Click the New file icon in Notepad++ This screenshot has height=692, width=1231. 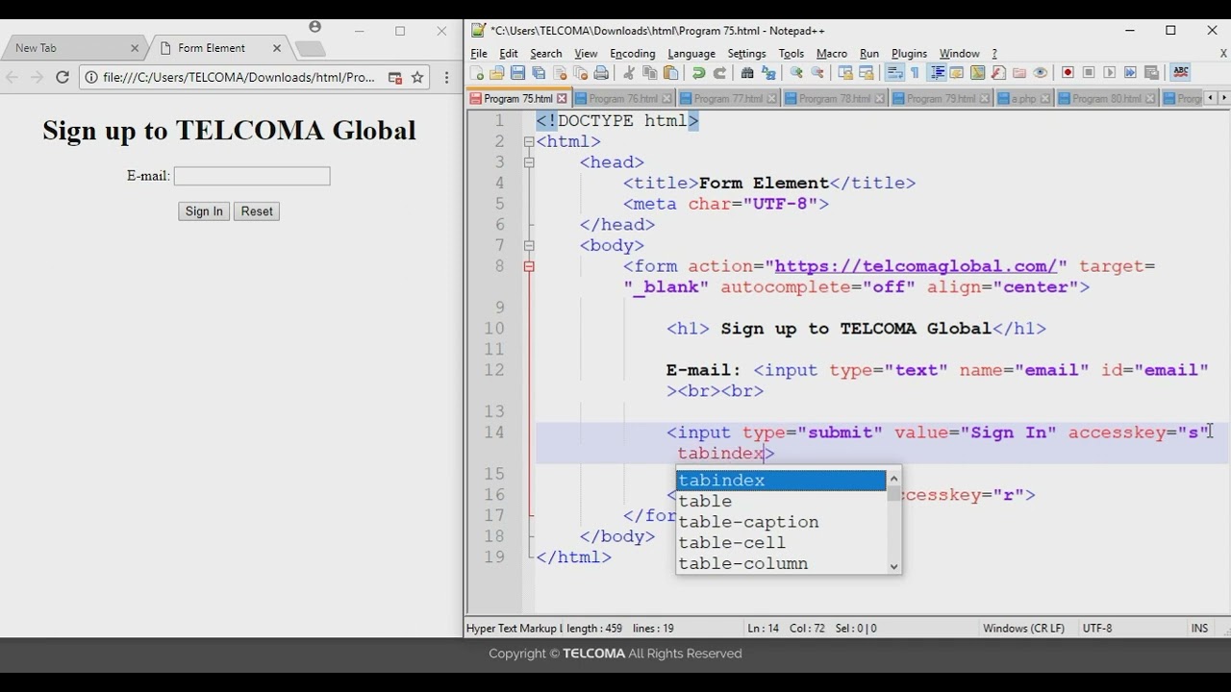[477, 73]
